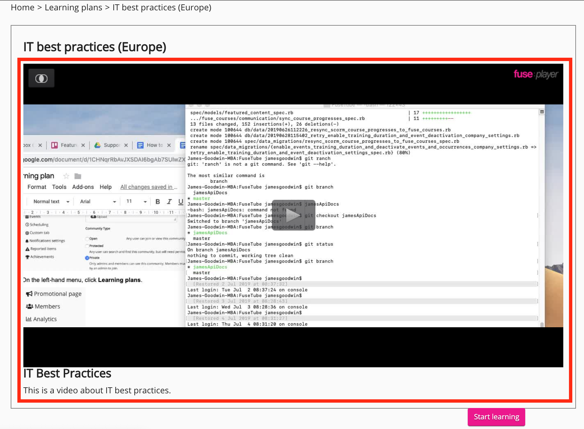584x429 pixels.
Task: Open the Add-ons menu
Action: point(83,187)
